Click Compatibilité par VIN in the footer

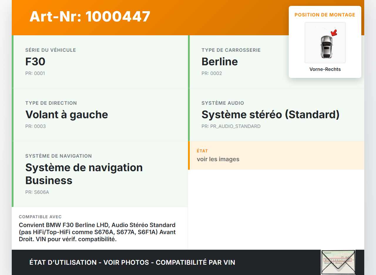[196, 262]
